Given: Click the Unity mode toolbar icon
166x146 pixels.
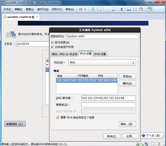Looking at the screenshot, I should pyautogui.click(x=141, y=9).
